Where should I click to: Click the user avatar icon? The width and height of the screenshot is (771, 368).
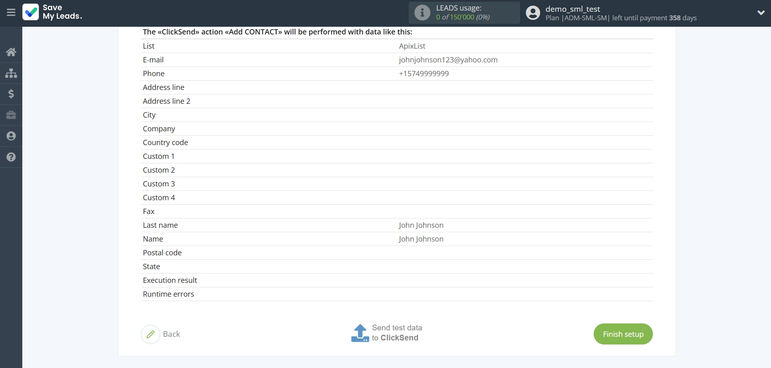coord(533,13)
